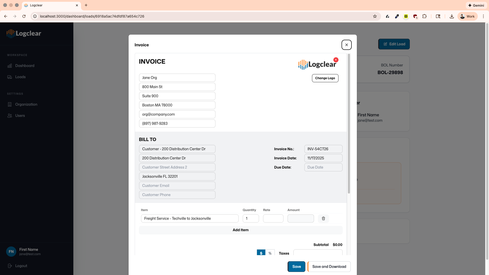This screenshot has width=489, height=275.
Task: Click the Save and Download button
Action: [329, 266]
